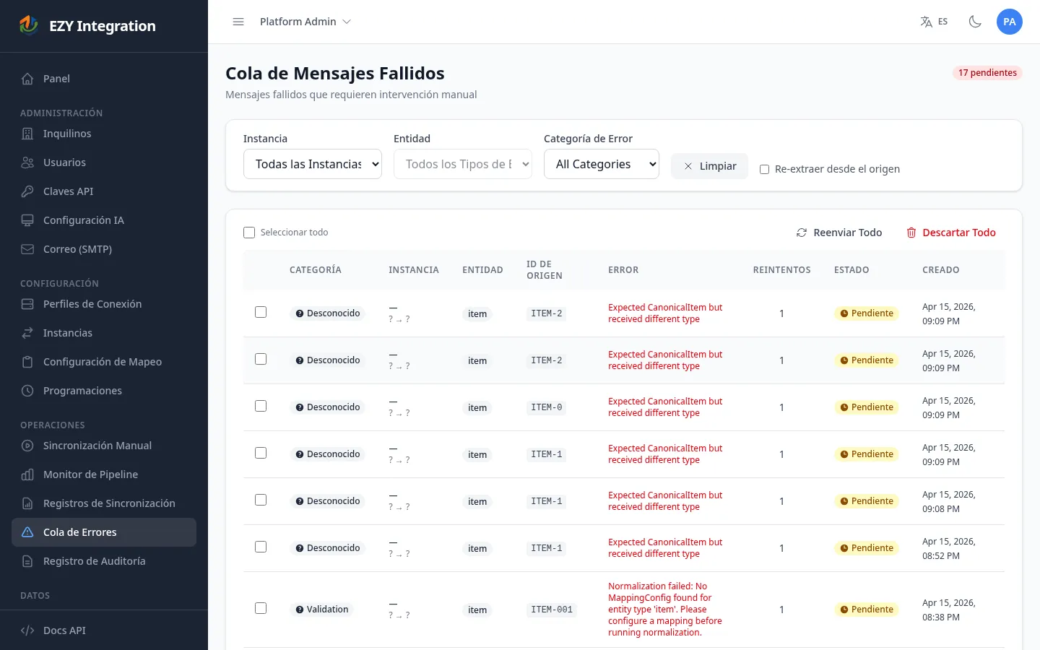Open the Platform Admin dropdown

tap(305, 22)
